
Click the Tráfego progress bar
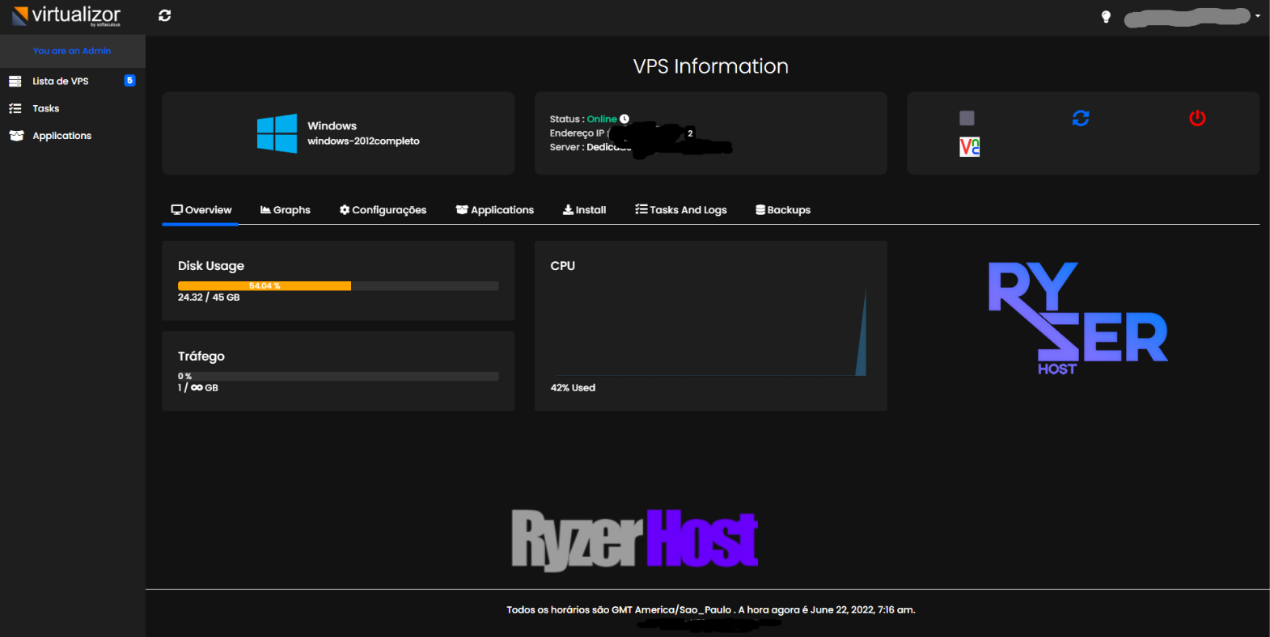(338, 376)
